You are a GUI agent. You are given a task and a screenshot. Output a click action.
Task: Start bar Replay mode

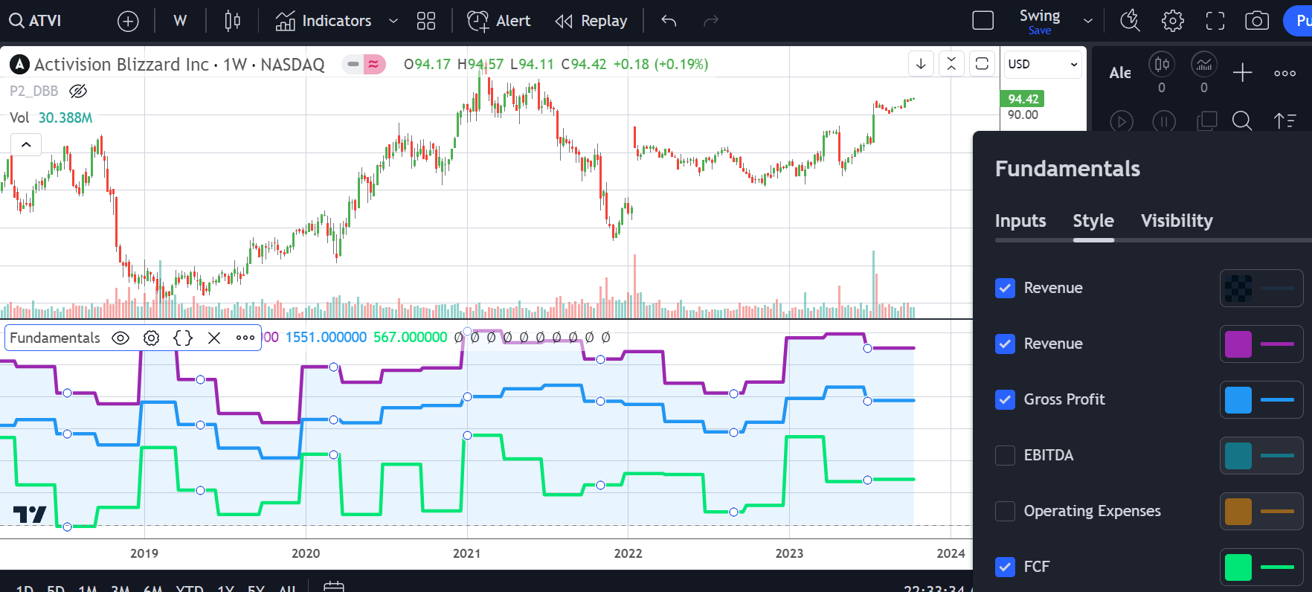[591, 21]
